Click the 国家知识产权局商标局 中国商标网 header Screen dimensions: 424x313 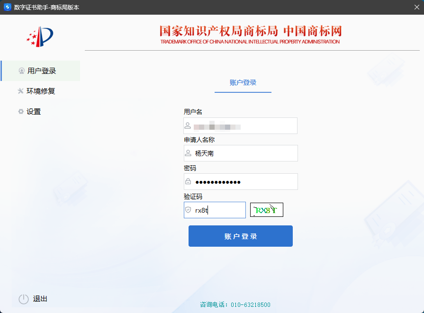(x=251, y=31)
